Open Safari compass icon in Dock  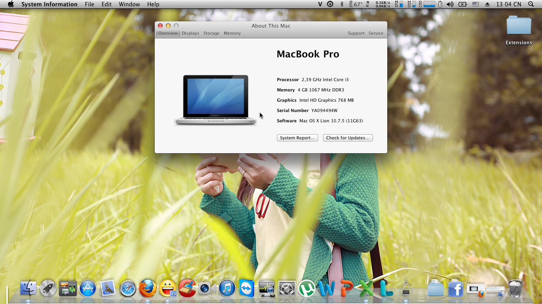pos(128,289)
